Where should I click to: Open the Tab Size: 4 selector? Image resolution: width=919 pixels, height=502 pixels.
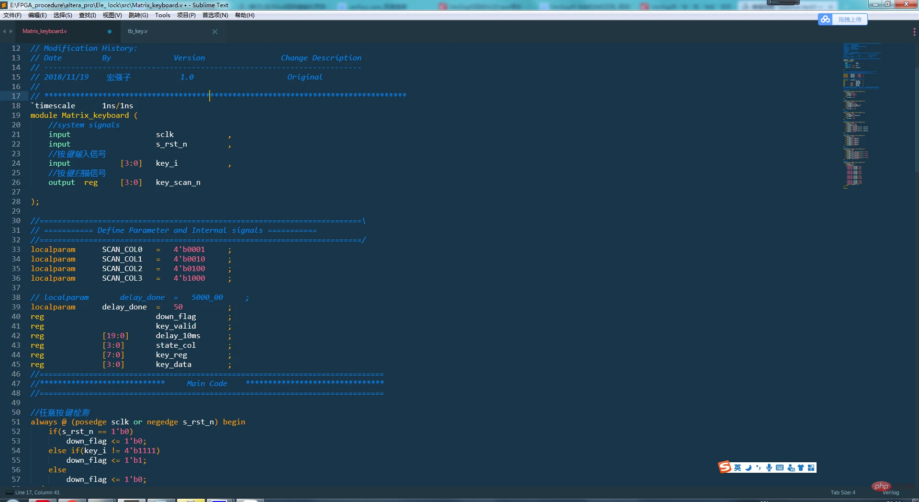pyautogui.click(x=842, y=492)
